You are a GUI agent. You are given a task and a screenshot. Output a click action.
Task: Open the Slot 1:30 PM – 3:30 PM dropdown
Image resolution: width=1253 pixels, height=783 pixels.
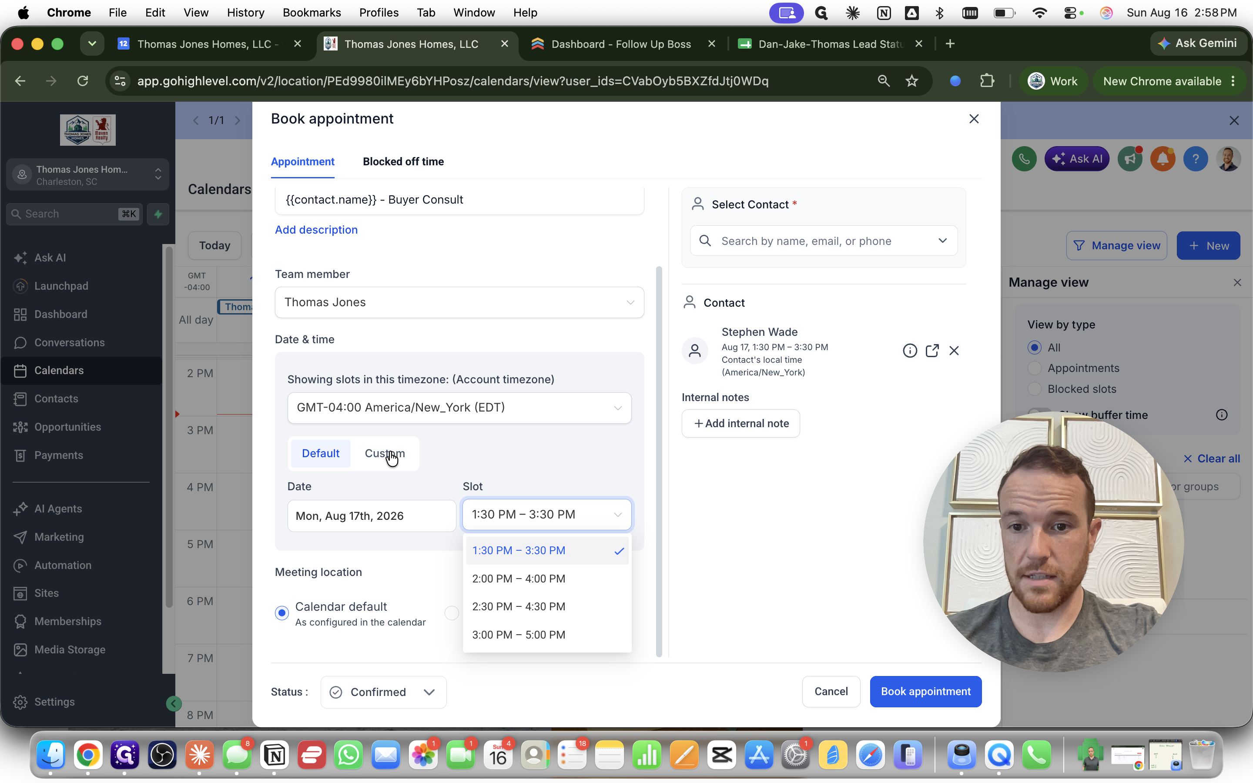pyautogui.click(x=547, y=514)
